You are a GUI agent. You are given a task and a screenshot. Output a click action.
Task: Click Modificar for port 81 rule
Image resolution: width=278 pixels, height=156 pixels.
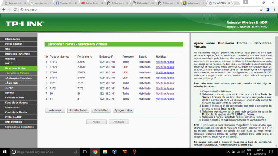pos(161,99)
